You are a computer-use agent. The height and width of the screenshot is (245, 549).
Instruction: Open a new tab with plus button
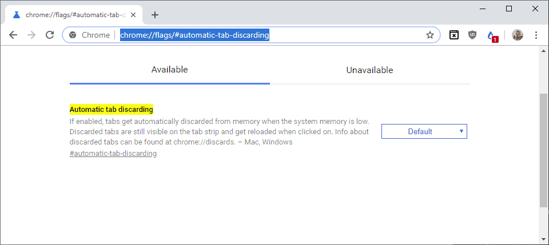click(155, 15)
